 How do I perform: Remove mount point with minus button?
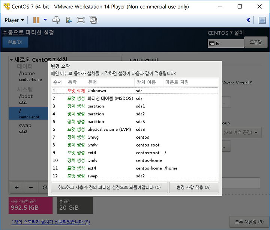tap(31, 188)
